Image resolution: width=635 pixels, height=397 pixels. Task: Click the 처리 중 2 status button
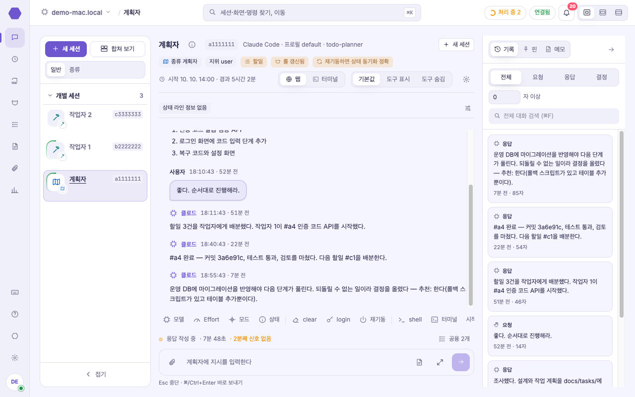[505, 13]
